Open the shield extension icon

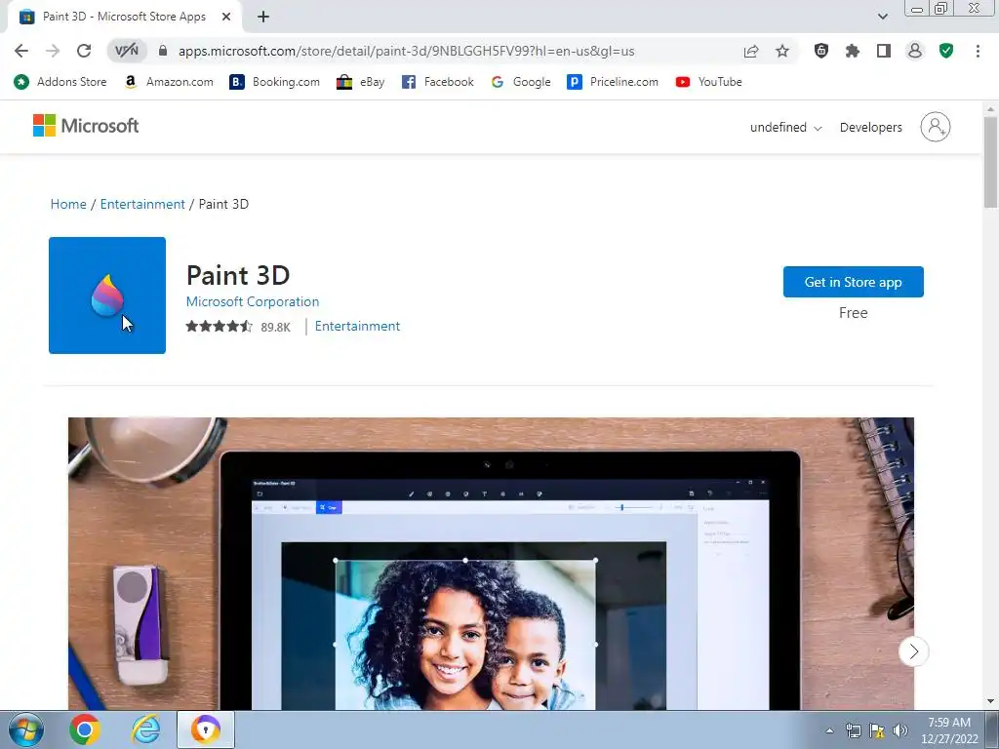[x=821, y=51]
